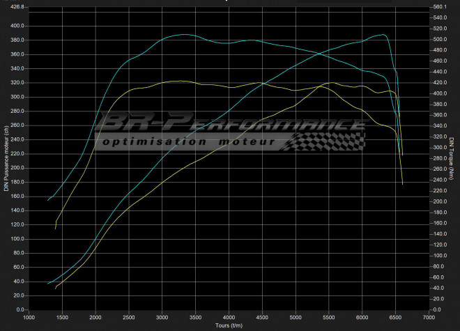Select the 3000 tick on the x-axis
The image size is (460, 331).
[162, 317]
